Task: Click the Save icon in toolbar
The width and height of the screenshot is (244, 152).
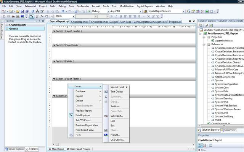Action: [x=22, y=11]
